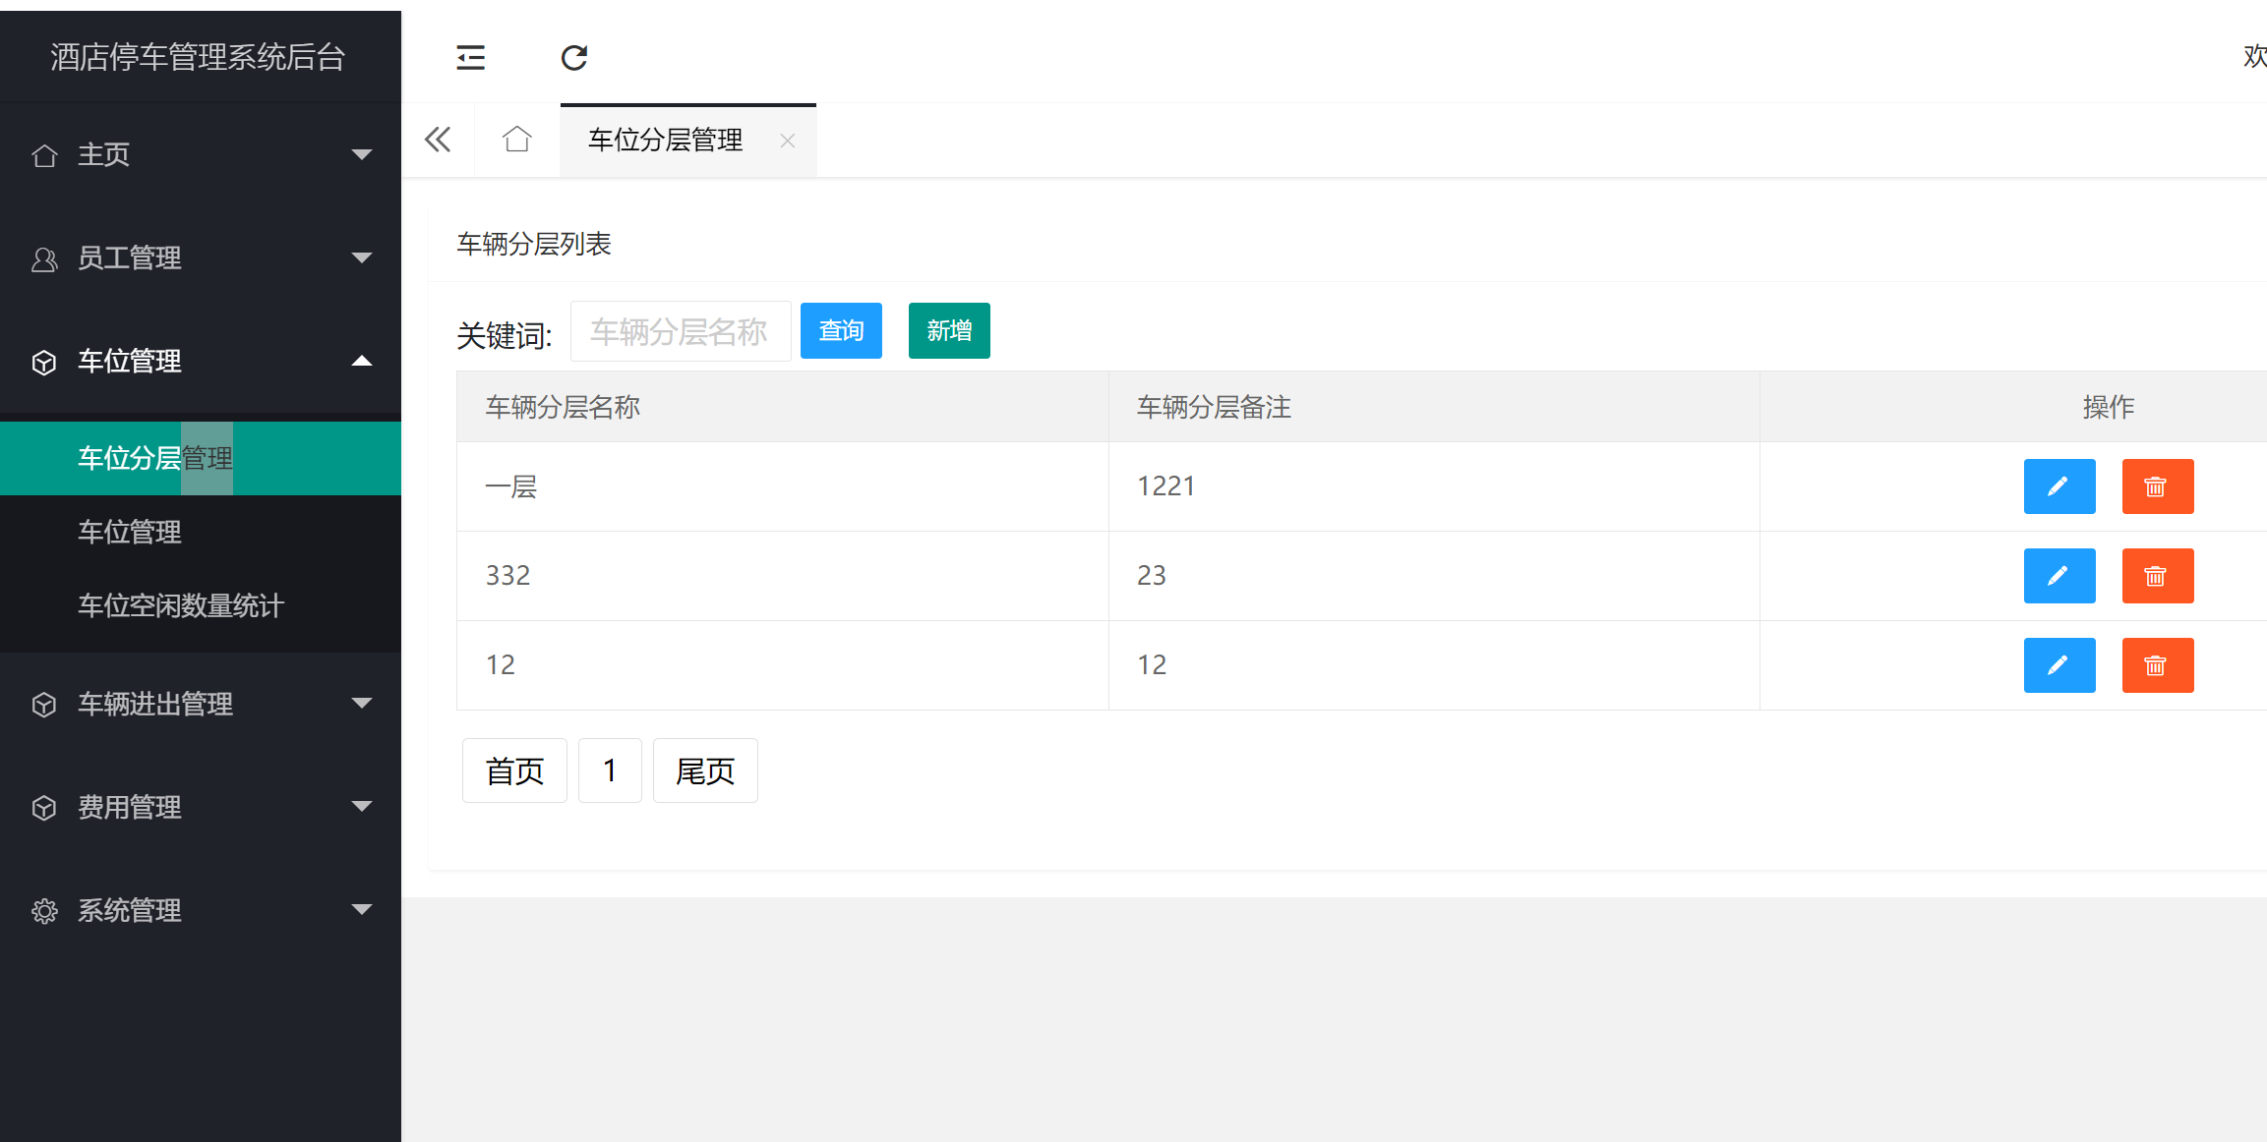Screen dimensions: 2267x1142
Task: Collapse the 车位管理 menu chevron
Action: [363, 361]
